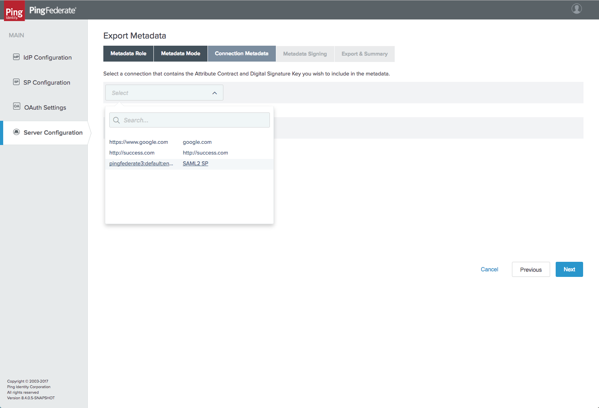The image size is (599, 408).
Task: Click the SP Configuration sidebar icon
Action: [16, 82]
